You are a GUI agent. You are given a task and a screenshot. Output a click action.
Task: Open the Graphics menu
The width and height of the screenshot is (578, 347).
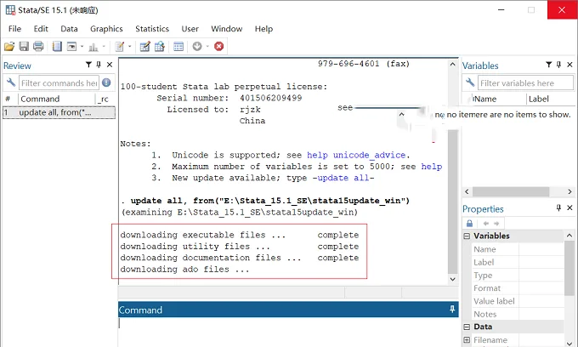pyautogui.click(x=106, y=29)
